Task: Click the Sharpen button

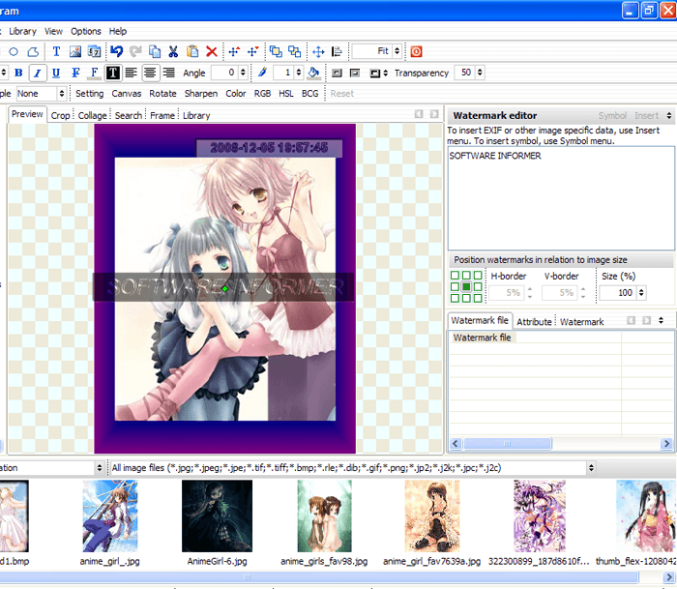Action: pyautogui.click(x=201, y=94)
